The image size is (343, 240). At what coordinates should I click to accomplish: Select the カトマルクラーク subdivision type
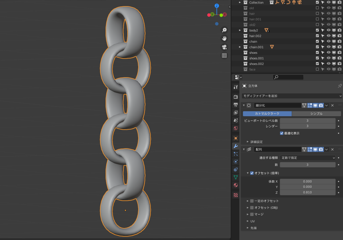click(267, 114)
